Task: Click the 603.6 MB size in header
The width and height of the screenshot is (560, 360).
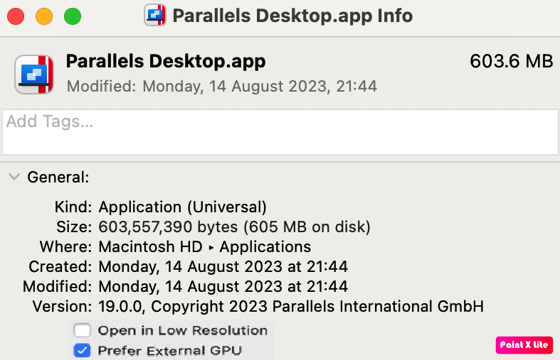Action: click(x=511, y=62)
